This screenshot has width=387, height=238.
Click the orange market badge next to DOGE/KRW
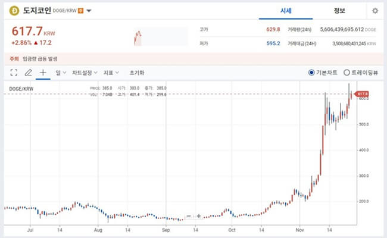[81, 11]
